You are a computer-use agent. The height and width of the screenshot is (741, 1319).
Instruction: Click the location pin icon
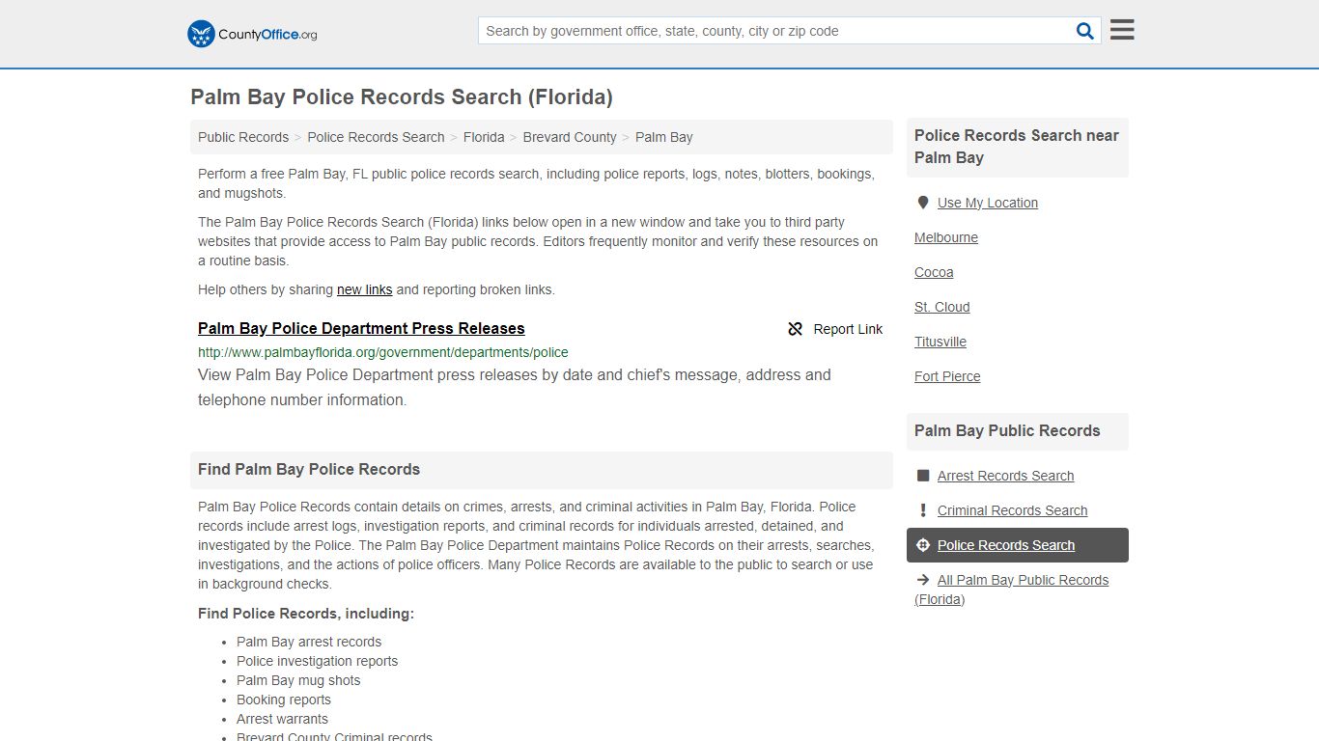tap(923, 203)
